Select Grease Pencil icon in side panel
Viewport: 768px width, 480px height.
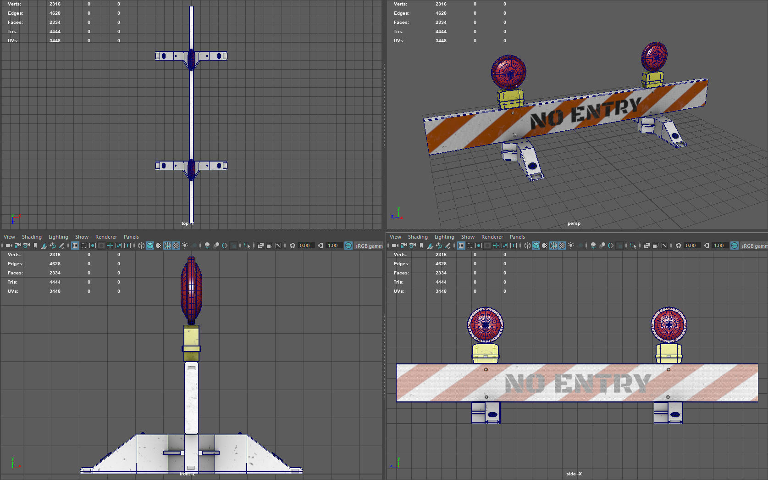tap(448, 246)
